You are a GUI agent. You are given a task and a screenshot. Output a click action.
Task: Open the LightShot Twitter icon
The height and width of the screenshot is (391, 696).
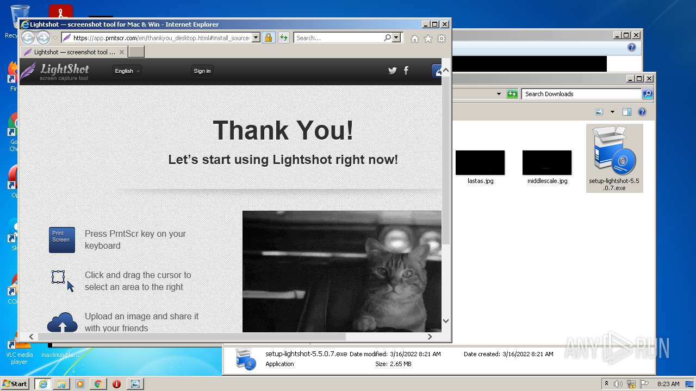(x=392, y=71)
